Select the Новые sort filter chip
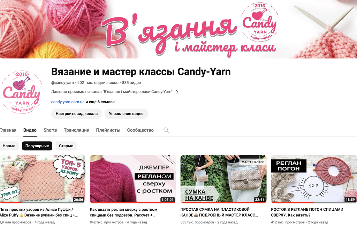Image resolution: width=357 pixels, height=232 pixels. 9,146
